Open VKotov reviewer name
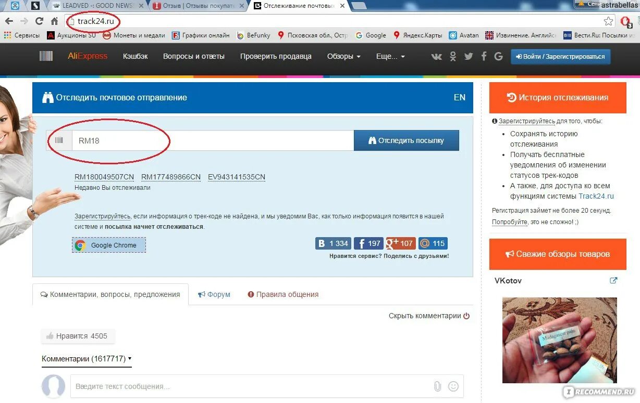640x403 pixels. pyautogui.click(x=508, y=281)
